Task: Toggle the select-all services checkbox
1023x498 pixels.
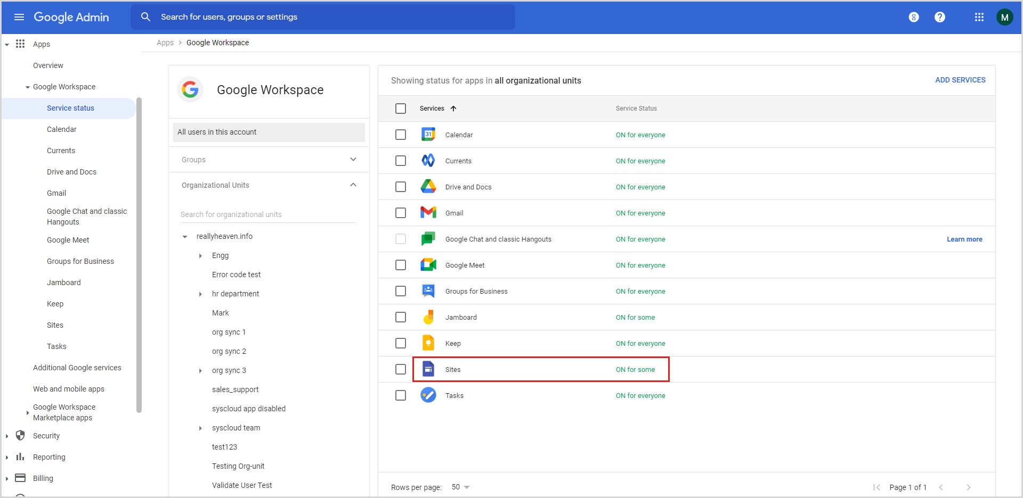Action: pos(401,109)
